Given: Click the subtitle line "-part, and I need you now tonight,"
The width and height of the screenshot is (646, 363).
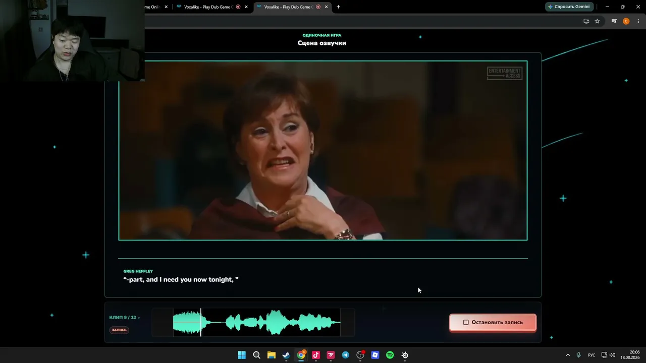Looking at the screenshot, I should [x=181, y=279].
